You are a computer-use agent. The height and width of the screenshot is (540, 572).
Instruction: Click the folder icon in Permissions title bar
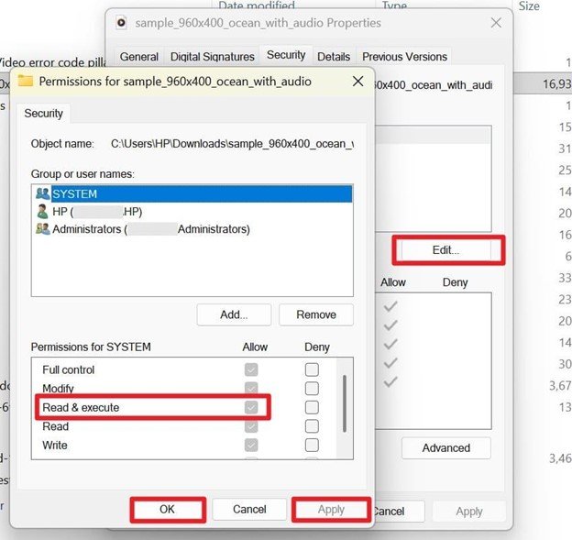tap(26, 81)
